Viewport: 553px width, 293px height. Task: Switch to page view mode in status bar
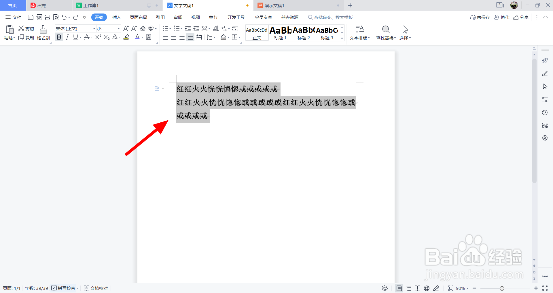pyautogui.click(x=399, y=288)
